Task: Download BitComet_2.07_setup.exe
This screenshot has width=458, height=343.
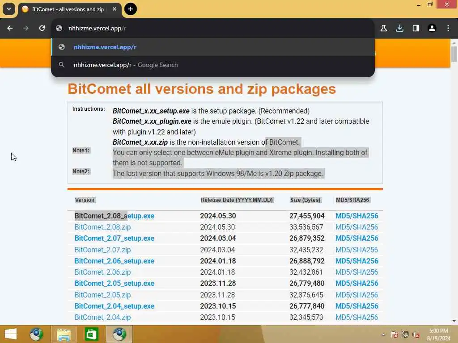Action: point(114,238)
